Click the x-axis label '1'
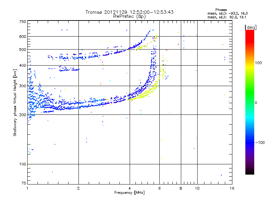The image size is (273, 205). (x=27, y=188)
